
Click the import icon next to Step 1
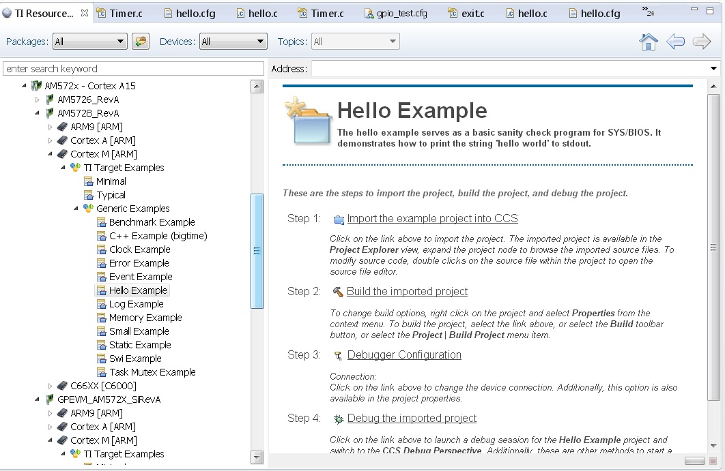click(339, 219)
